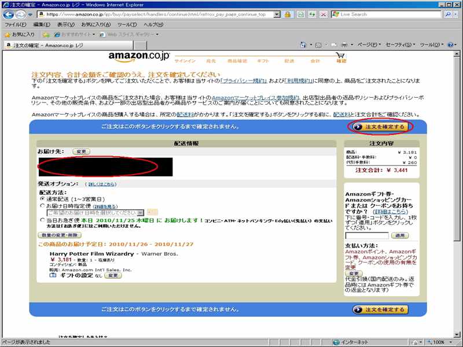Viewport: 463px width, 347px height.
Task: Click the 適用 coupon apply button
Action: (x=400, y=235)
